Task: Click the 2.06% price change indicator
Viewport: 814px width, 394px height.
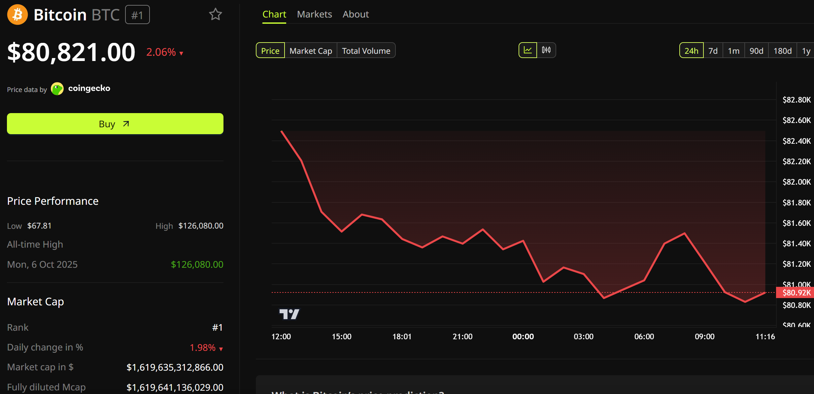Action: click(164, 52)
